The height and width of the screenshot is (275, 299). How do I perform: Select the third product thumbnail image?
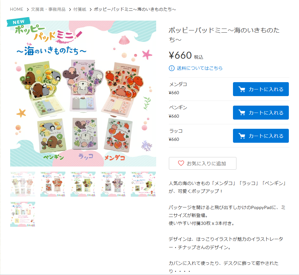pyautogui.click(x=83, y=184)
